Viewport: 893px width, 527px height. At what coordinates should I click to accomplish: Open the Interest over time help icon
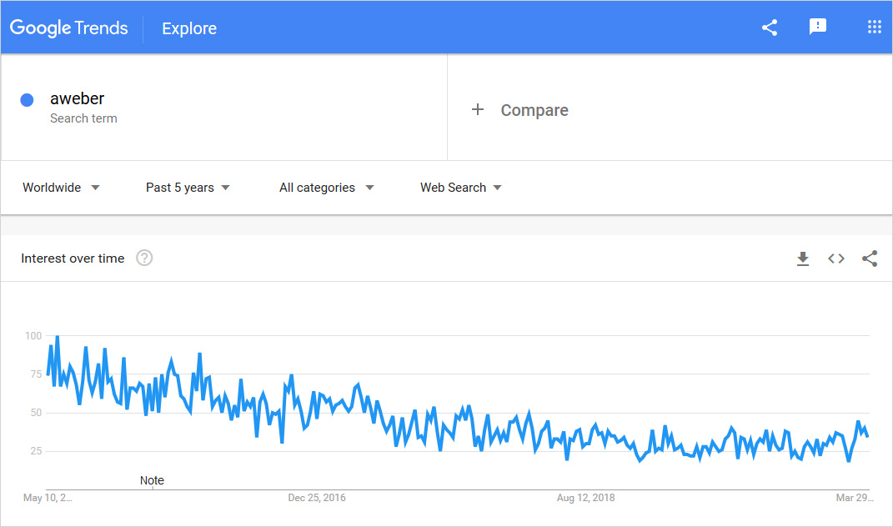144,258
